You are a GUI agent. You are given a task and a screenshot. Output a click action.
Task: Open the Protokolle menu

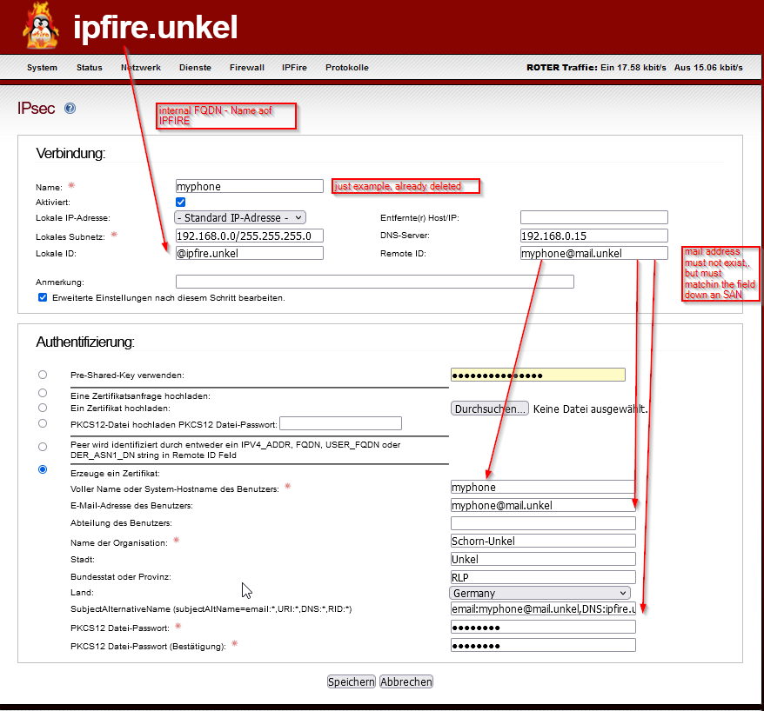(347, 68)
